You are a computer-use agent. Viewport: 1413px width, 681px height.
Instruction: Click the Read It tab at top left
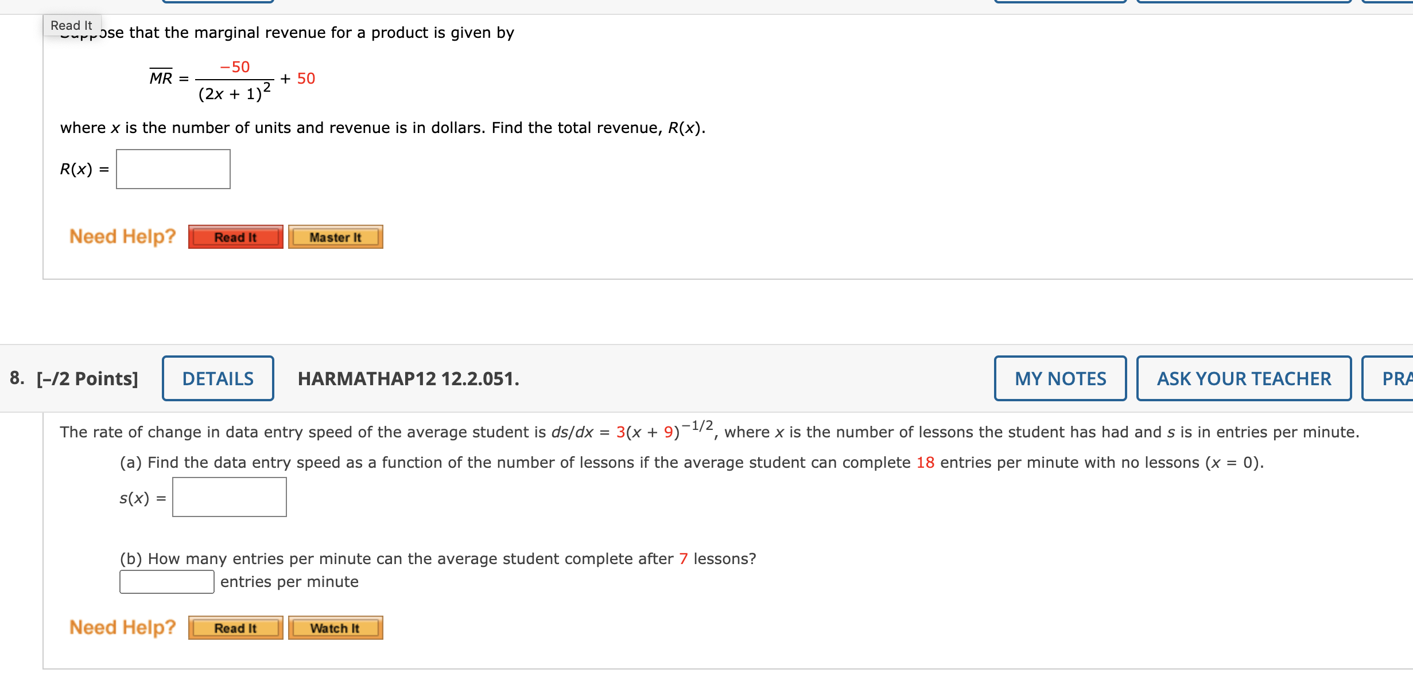[x=71, y=25]
